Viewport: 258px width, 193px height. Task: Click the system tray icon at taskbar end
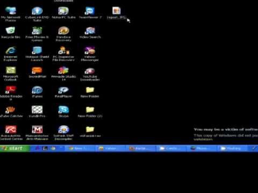(x=254, y=149)
